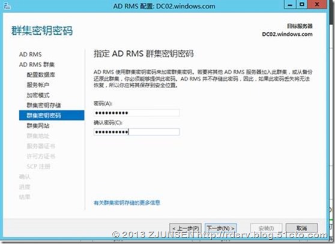Click the disabled 确认 step
This screenshot has height=244, width=335.
point(25,177)
